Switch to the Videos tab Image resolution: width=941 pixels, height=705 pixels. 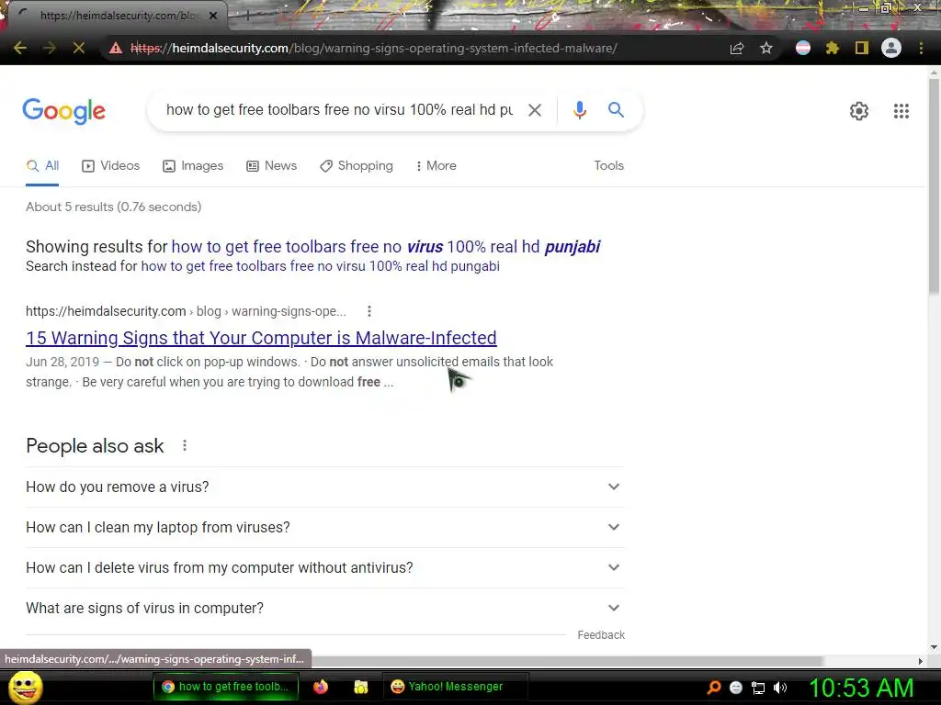[110, 165]
